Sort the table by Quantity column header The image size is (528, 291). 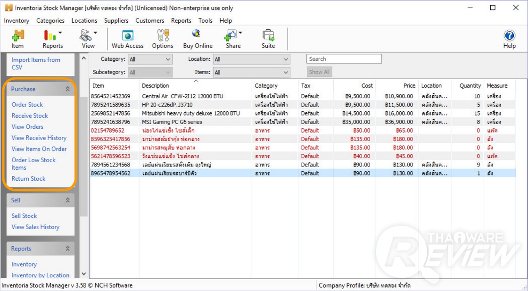click(x=470, y=86)
